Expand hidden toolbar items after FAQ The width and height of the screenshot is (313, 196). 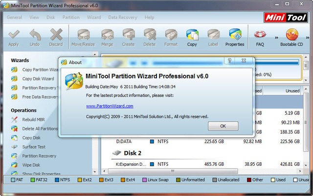pos(276,38)
